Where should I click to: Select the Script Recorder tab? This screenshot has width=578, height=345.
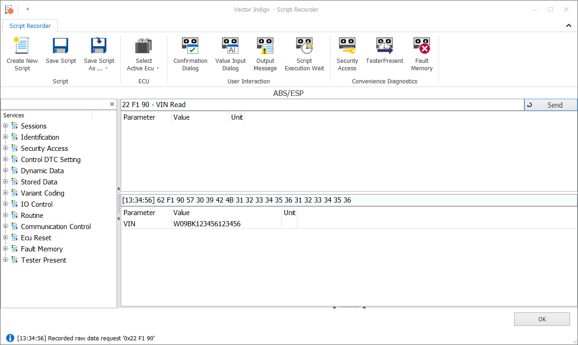coord(30,26)
